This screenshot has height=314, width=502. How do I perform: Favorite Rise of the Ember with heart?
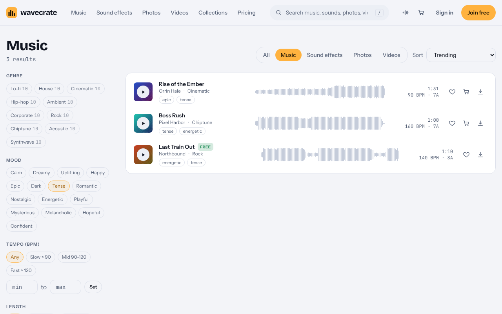click(452, 92)
